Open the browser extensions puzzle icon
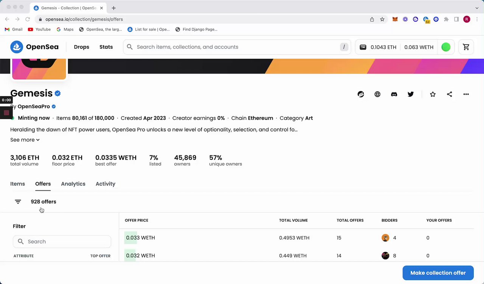This screenshot has height=284, width=484. (x=446, y=19)
